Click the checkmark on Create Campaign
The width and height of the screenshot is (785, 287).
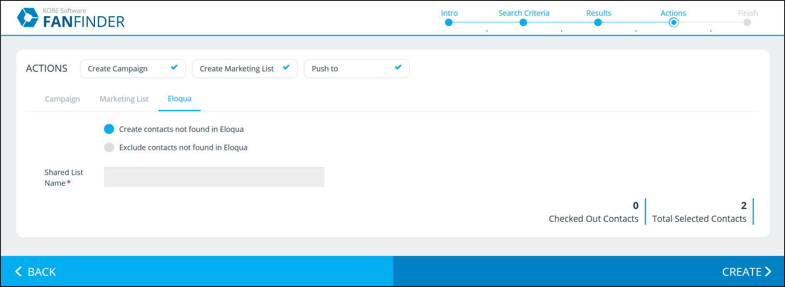tap(174, 67)
